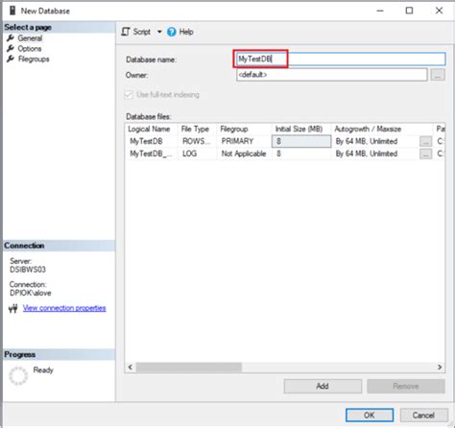Click the Filegroup column header

coord(244,129)
